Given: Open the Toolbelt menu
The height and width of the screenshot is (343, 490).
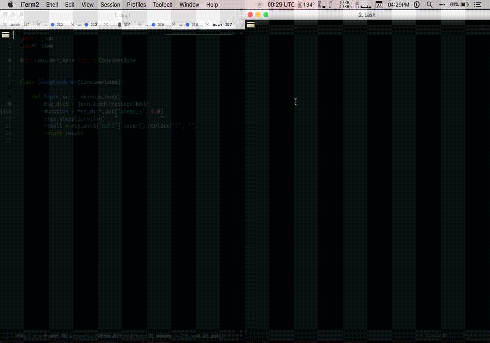Looking at the screenshot, I should (163, 5).
